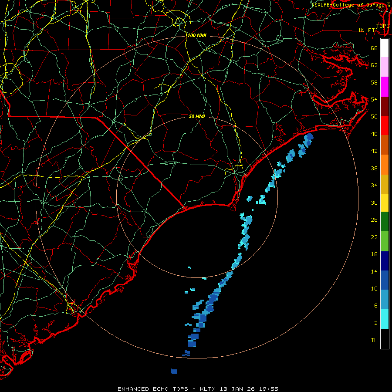This screenshot has width=392, height=392.
Task: Pick the magenta segment of the legend
Action: 385,87
